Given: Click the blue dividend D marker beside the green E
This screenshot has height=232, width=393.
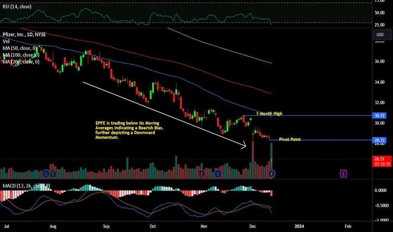Looking at the screenshot, I should 46,173.
